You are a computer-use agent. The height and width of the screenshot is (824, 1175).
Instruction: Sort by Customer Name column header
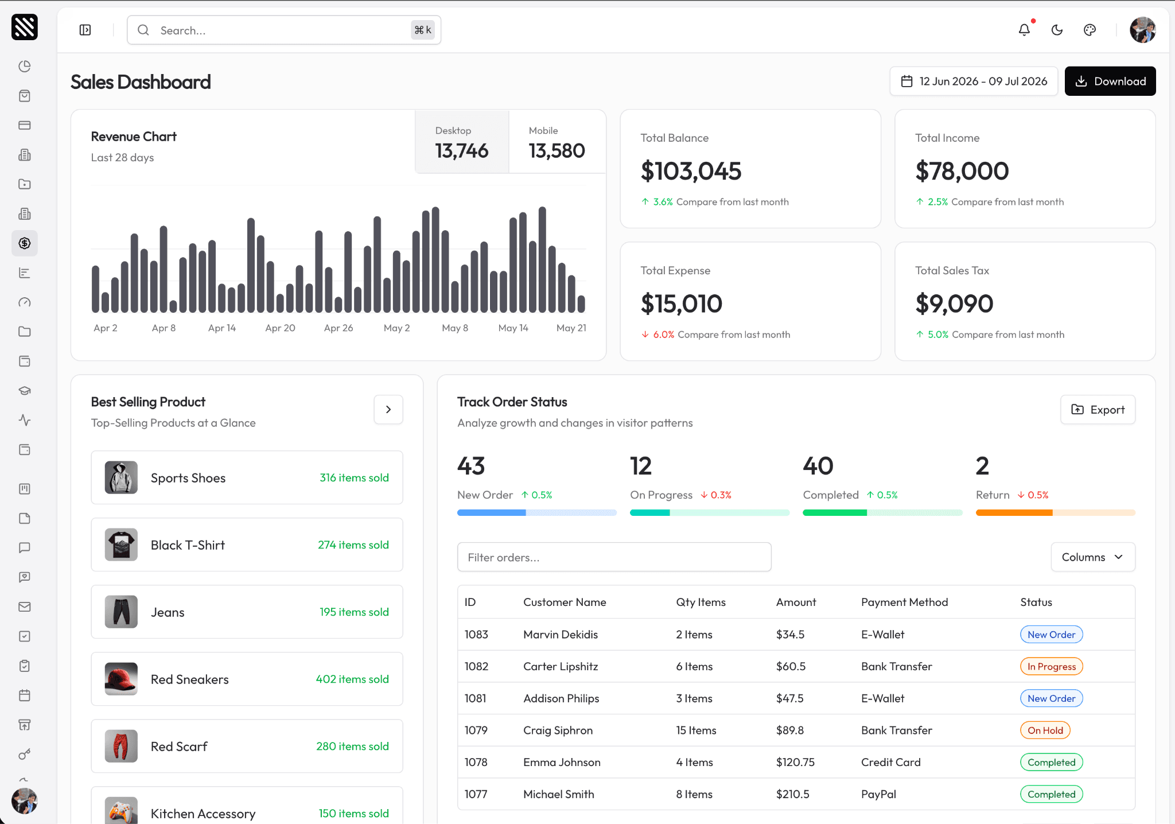565,602
